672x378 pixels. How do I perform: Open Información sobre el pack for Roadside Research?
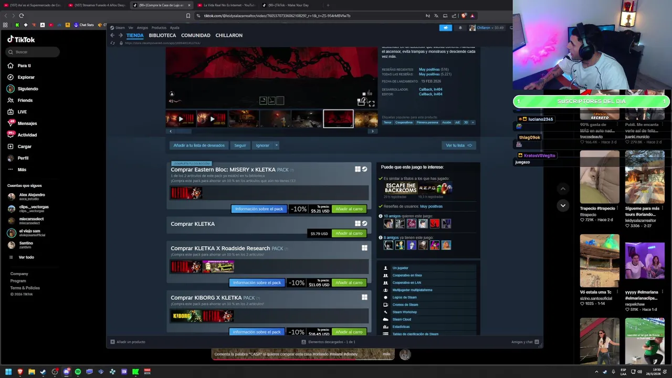point(257,282)
